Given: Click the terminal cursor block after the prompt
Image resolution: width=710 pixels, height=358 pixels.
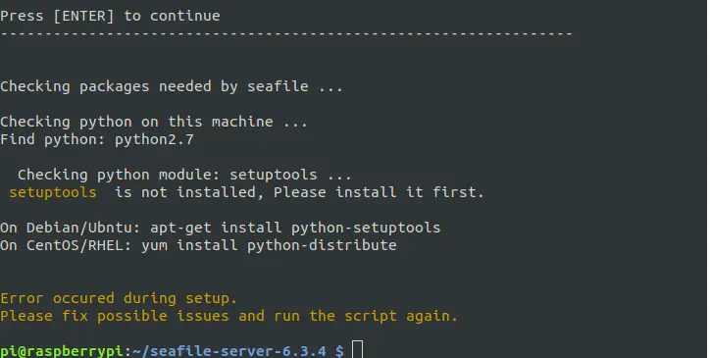Looking at the screenshot, I should pyautogui.click(x=358, y=350).
